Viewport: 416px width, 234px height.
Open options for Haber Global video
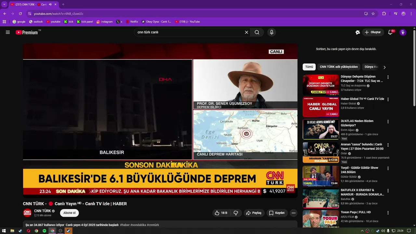point(388,99)
